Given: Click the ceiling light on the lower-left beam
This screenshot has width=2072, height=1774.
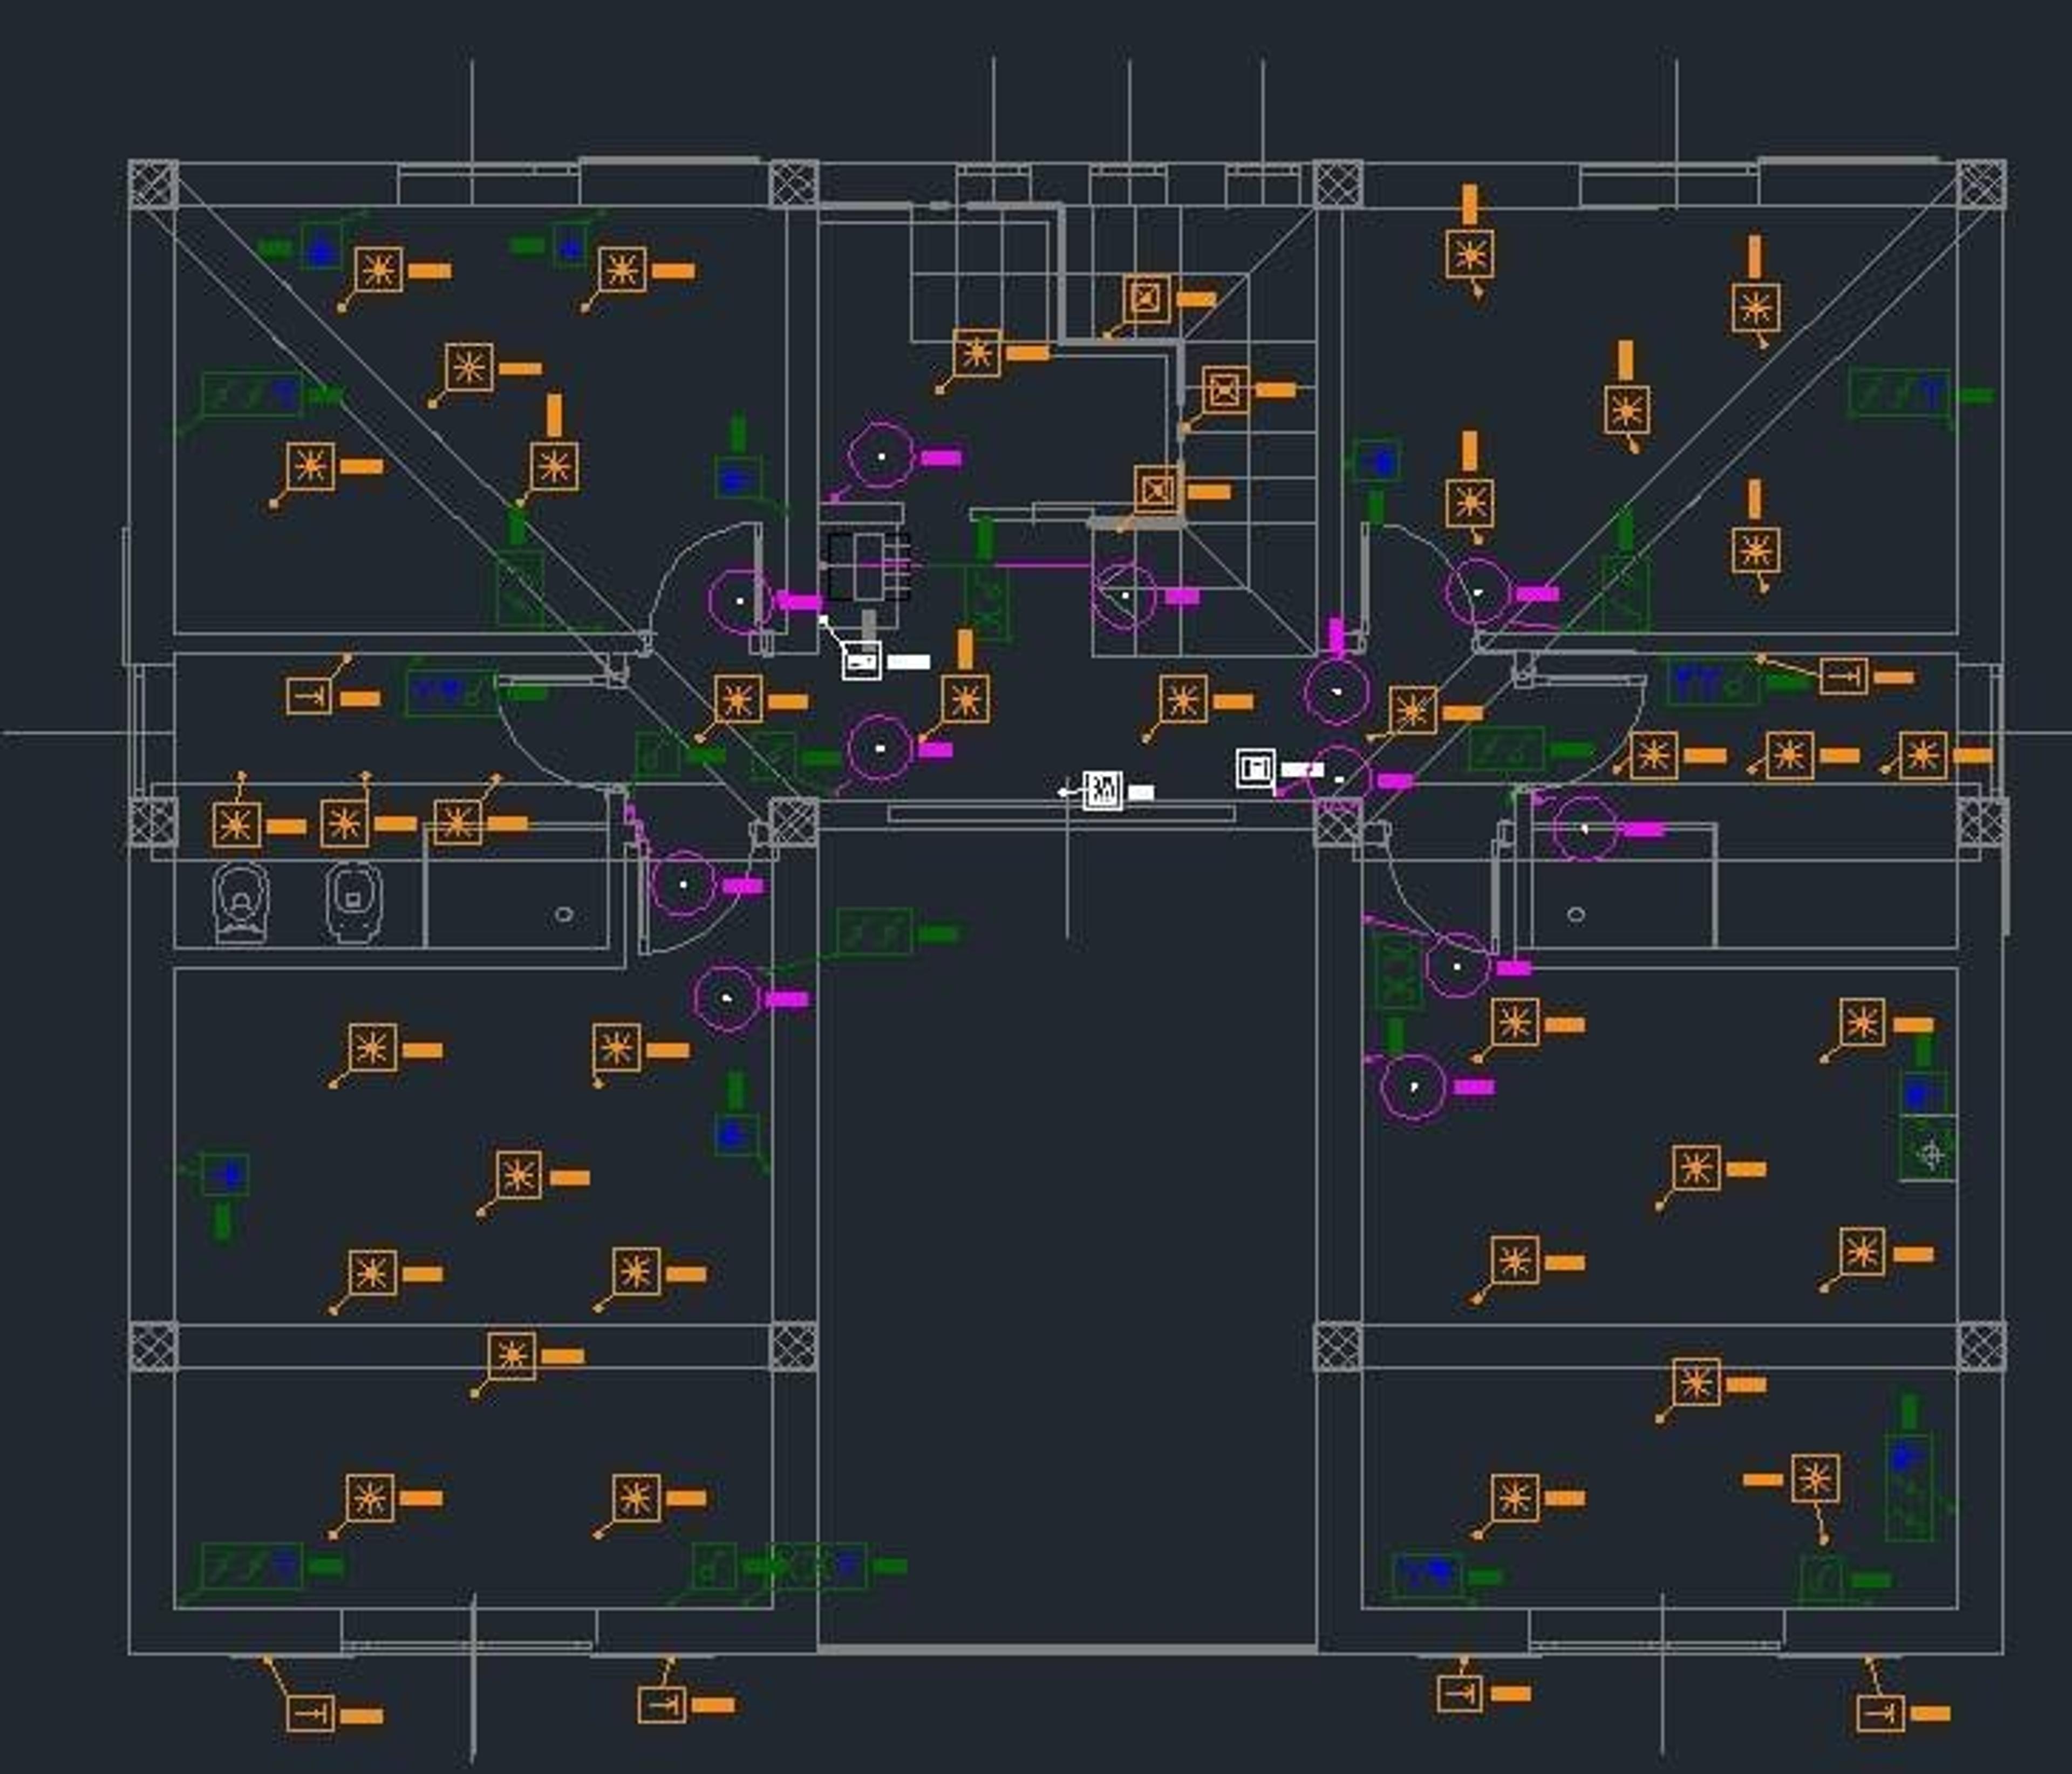Looking at the screenshot, I should [x=512, y=1356].
